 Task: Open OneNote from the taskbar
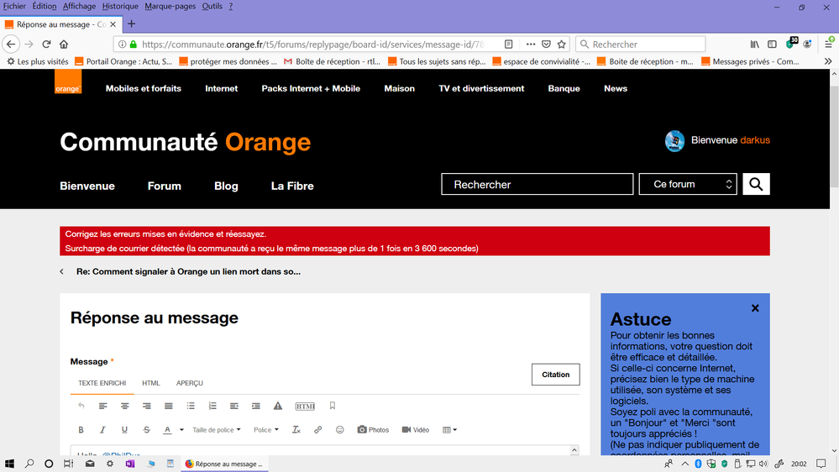point(129,464)
